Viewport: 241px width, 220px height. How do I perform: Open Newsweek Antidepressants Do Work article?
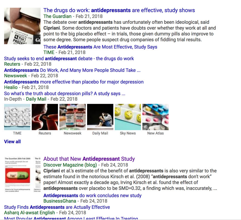(72, 70)
